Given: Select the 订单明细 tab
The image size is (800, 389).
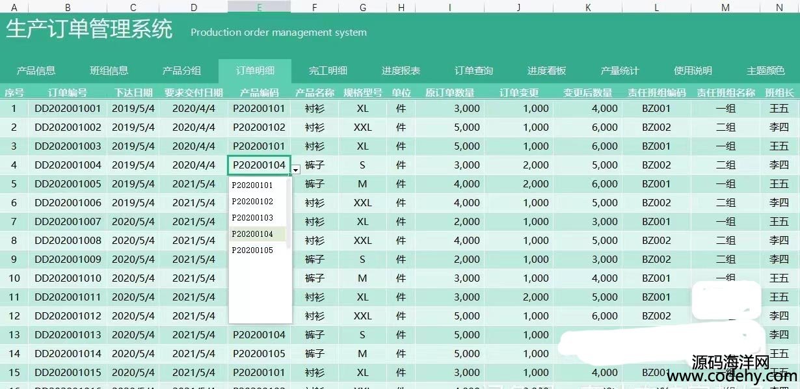Looking at the screenshot, I should click(x=255, y=71).
